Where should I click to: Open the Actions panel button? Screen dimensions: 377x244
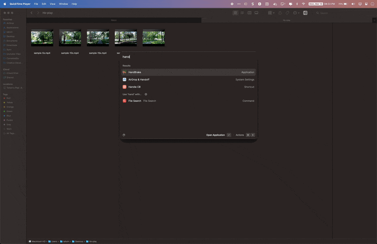[x=245, y=135]
